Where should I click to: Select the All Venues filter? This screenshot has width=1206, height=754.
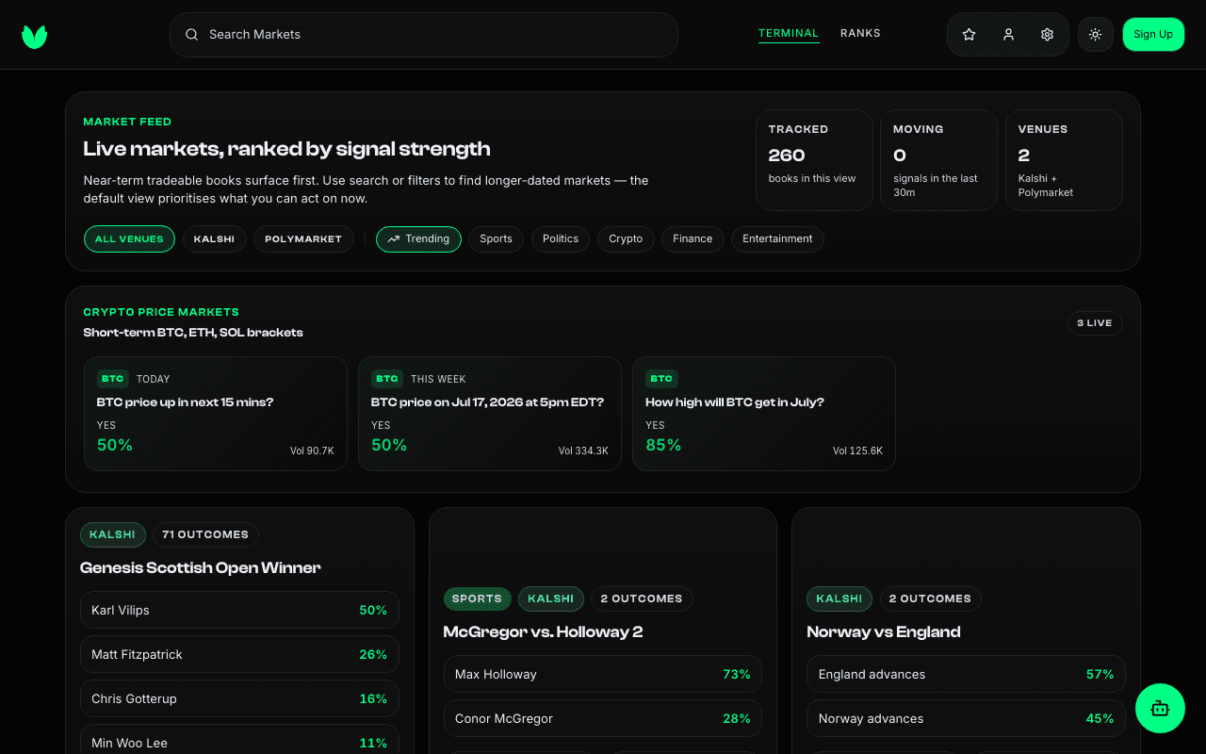[129, 239]
